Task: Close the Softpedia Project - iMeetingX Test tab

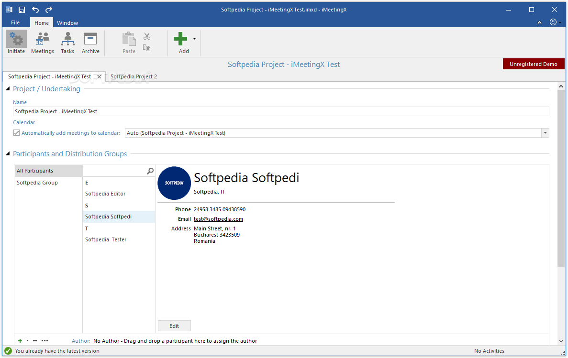Action: [99, 77]
